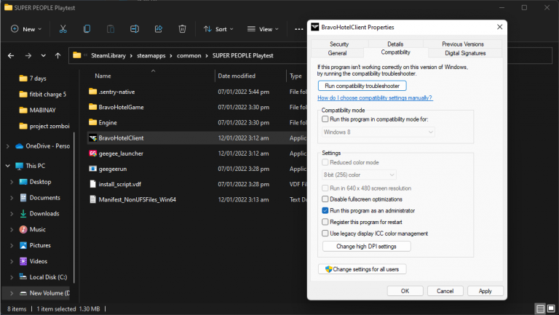Go forward with the right arrow
The image size is (559, 315).
coord(28,55)
